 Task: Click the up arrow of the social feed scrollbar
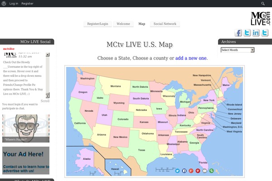48,55
